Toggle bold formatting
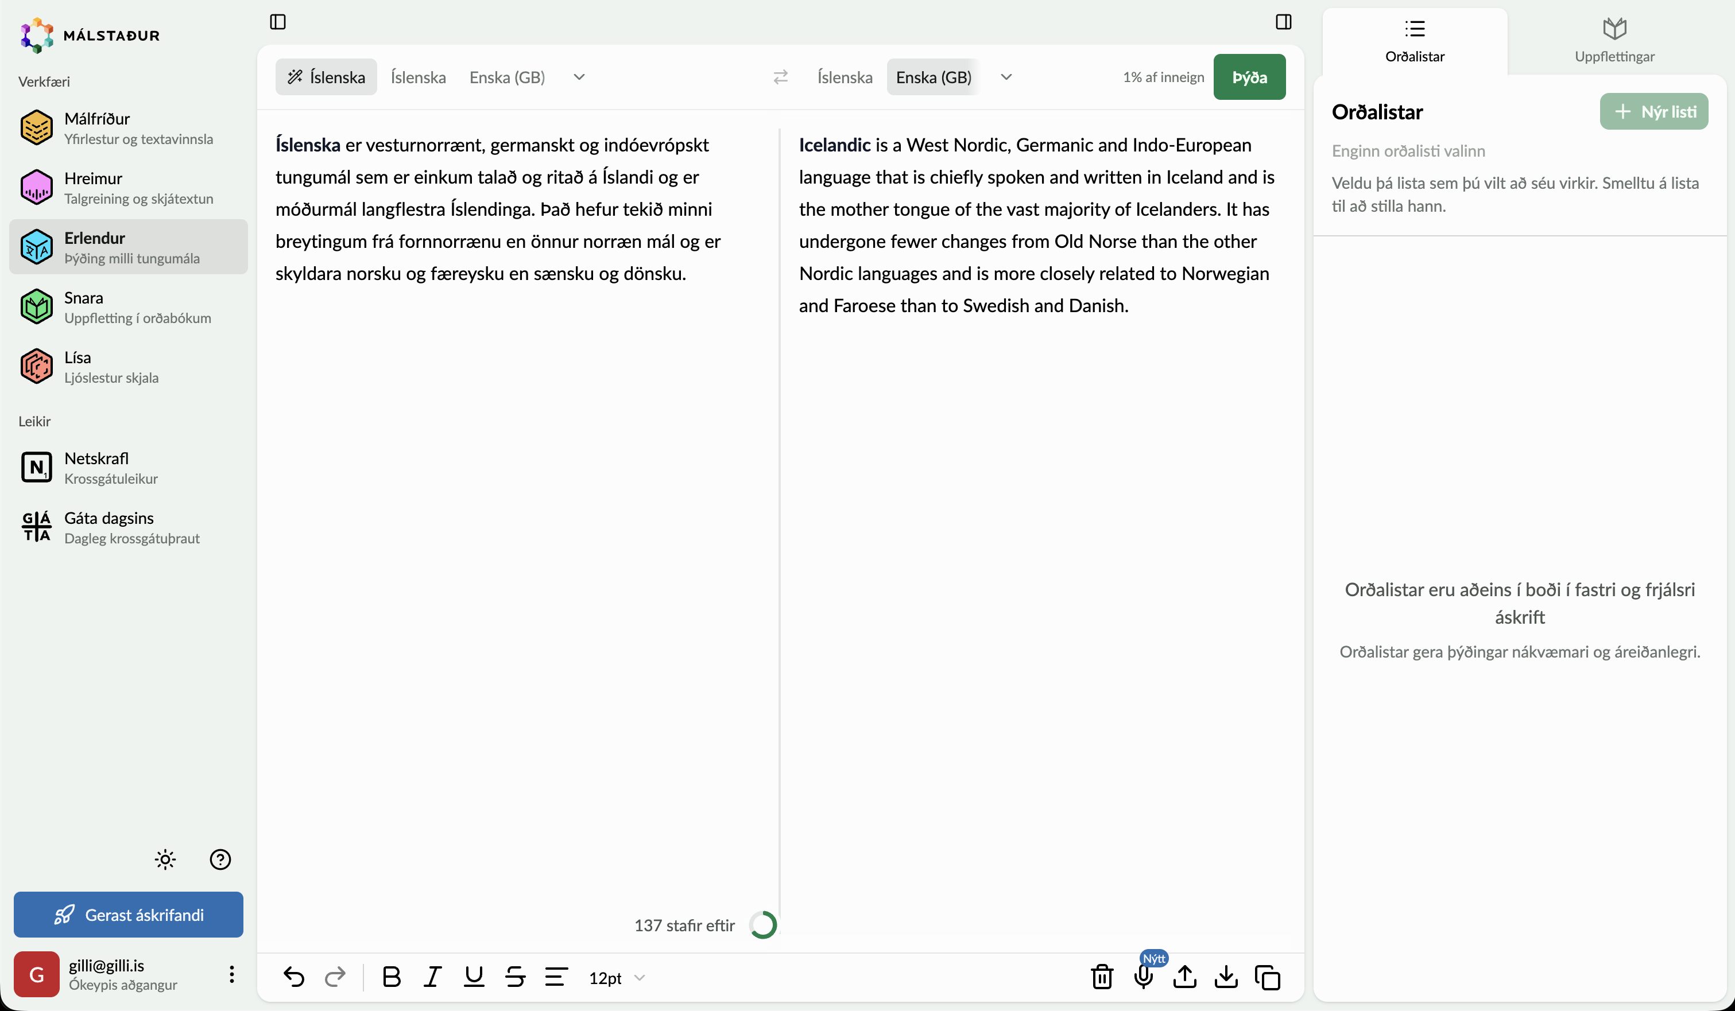Image resolution: width=1735 pixels, height=1011 pixels. [x=391, y=977]
